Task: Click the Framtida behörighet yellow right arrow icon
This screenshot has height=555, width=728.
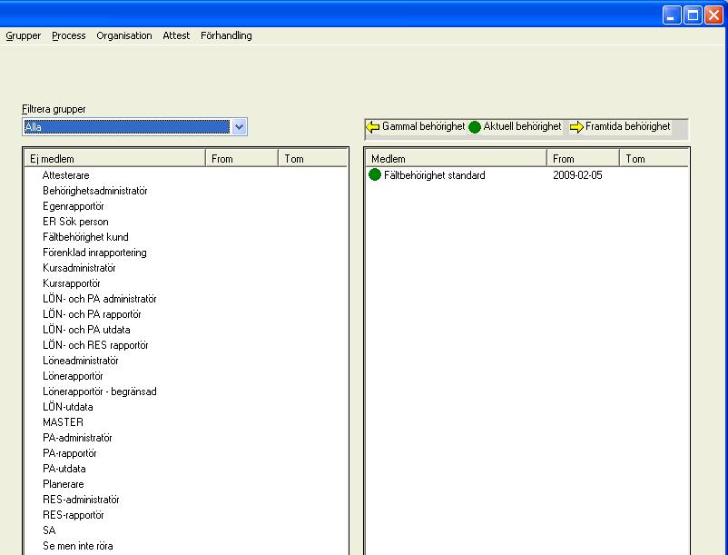Action: pos(576,127)
